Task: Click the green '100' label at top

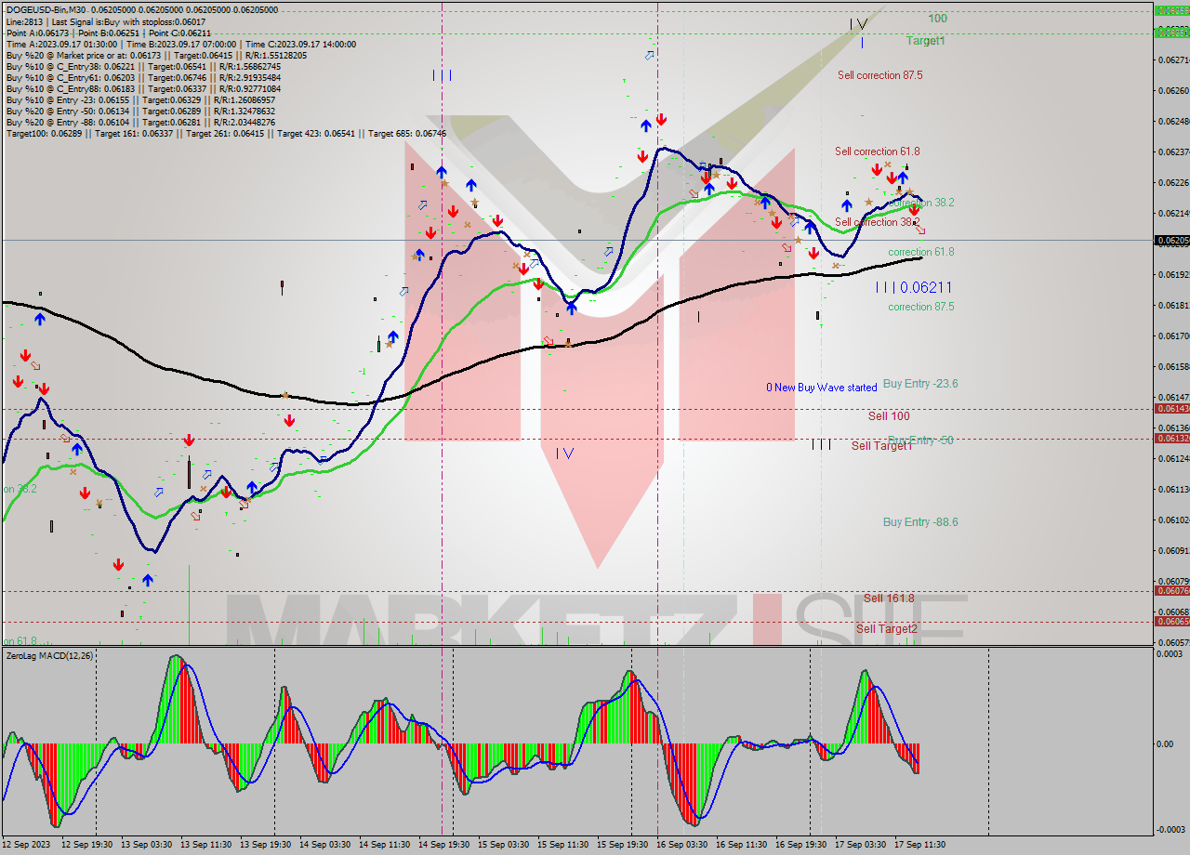Action: point(937,19)
